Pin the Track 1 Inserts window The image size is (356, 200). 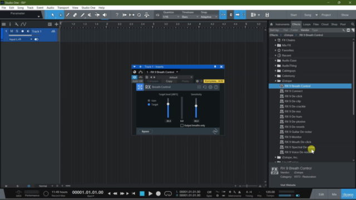(215, 67)
